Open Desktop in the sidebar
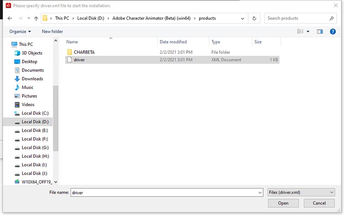Screen dimensions: 344x215 [x=29, y=61]
